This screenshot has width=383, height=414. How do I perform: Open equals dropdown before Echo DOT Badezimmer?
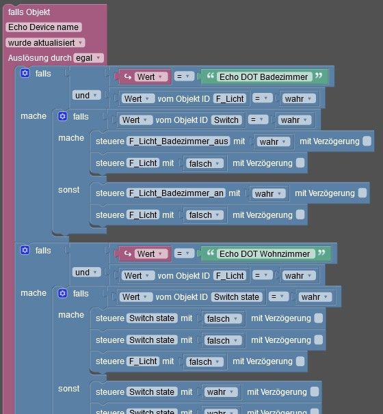tap(184, 77)
